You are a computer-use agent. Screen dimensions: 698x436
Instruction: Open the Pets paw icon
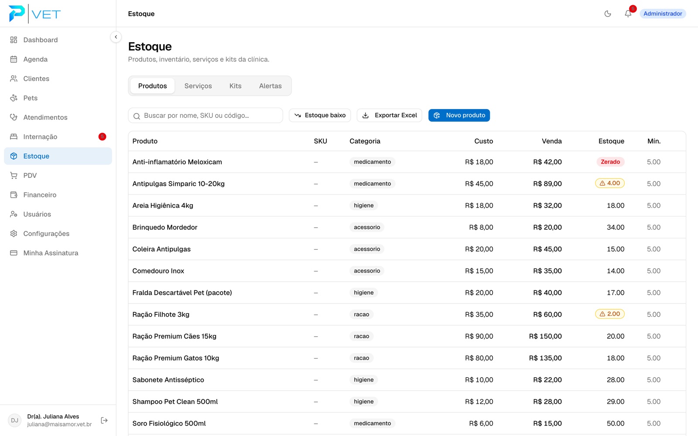(14, 98)
